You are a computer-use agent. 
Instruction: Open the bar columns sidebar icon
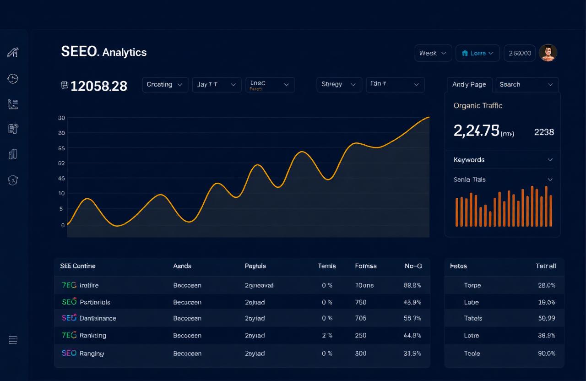(x=13, y=154)
